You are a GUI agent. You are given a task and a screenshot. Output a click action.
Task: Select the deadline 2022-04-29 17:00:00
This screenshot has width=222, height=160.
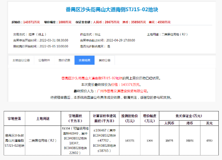point(121,41)
